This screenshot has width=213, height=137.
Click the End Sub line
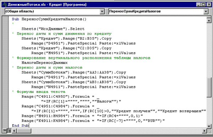tap(20, 126)
